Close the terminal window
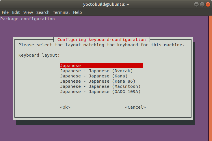The height and width of the screenshot is (141, 212). [208, 4]
